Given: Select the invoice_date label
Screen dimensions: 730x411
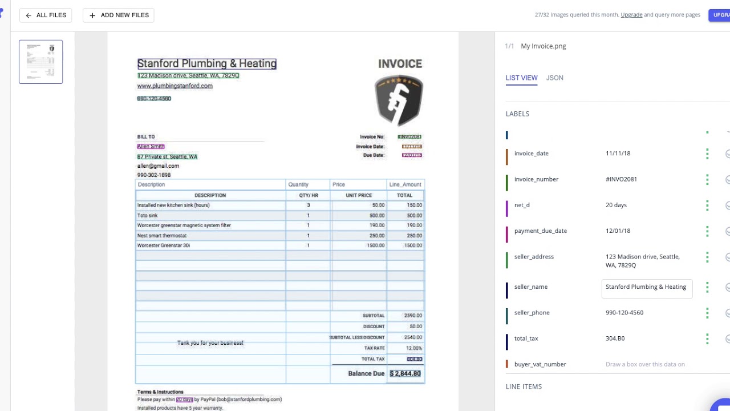Looking at the screenshot, I should (x=531, y=154).
